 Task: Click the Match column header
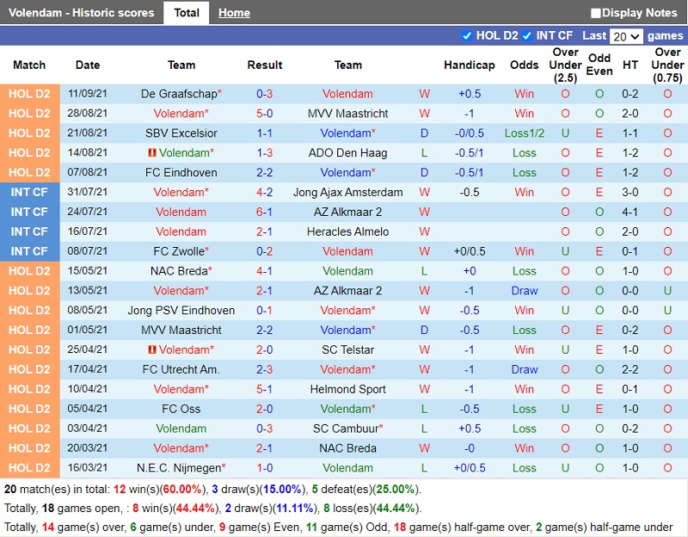coord(29,65)
